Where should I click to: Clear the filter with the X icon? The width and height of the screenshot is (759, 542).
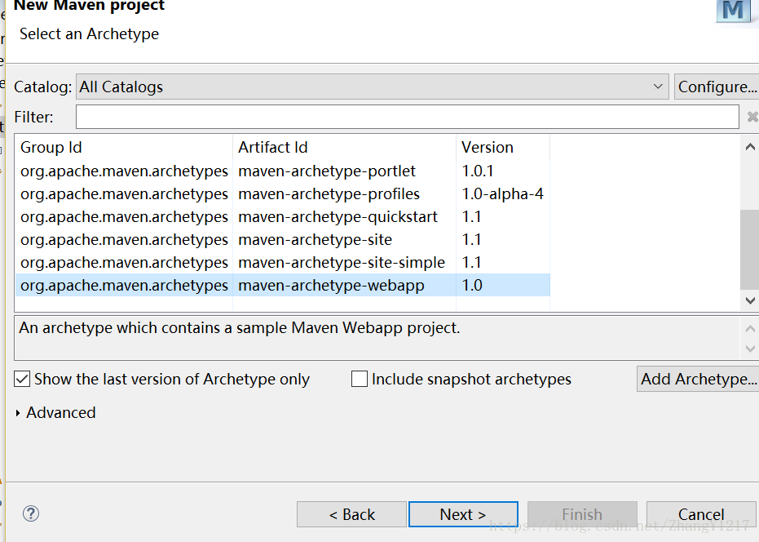(x=752, y=117)
